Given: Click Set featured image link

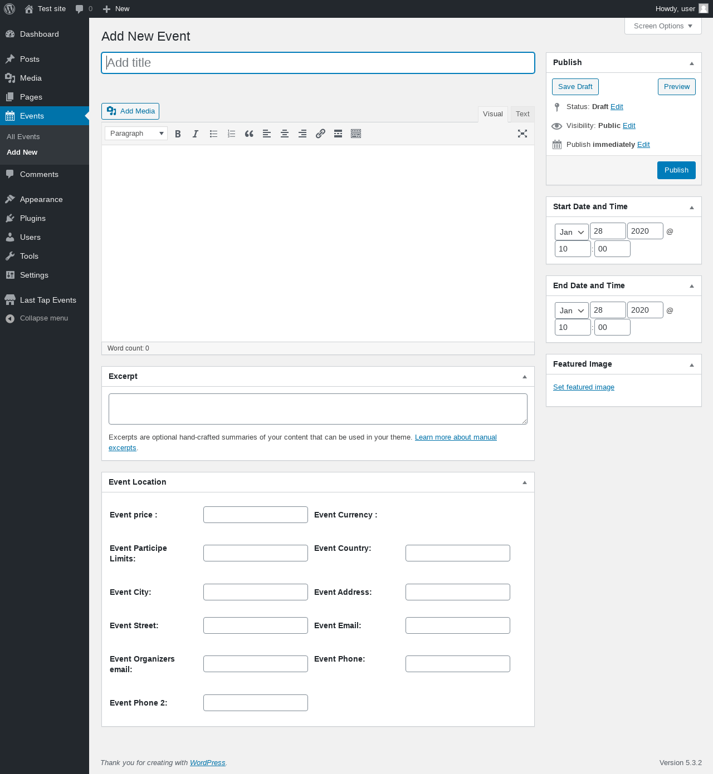Looking at the screenshot, I should pos(584,387).
